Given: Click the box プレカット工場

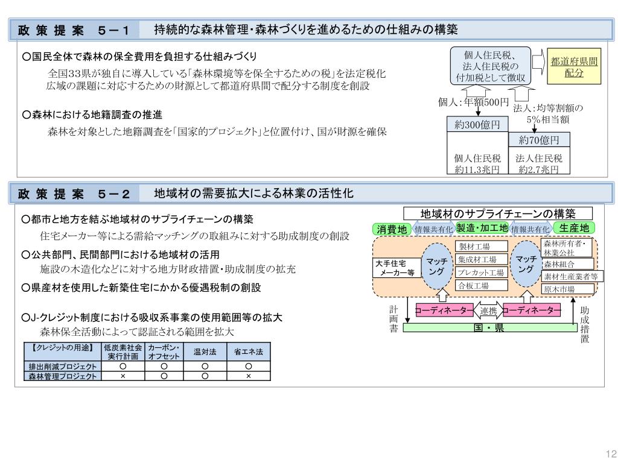Looking at the screenshot, I should point(481,272).
